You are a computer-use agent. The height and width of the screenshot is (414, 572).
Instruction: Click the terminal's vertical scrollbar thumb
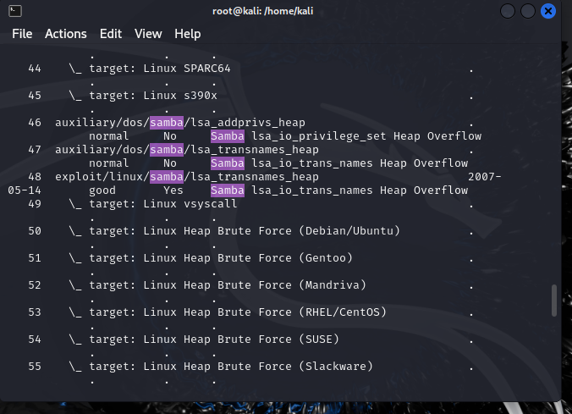pos(554,299)
